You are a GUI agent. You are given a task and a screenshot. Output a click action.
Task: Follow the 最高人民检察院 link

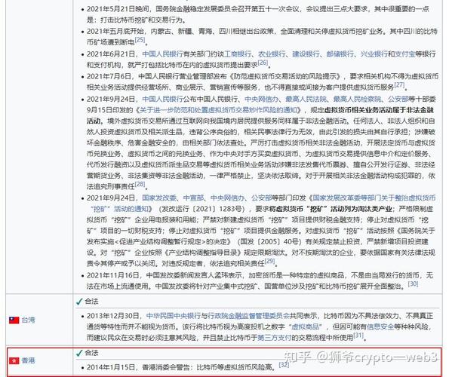pyautogui.click(x=357, y=100)
